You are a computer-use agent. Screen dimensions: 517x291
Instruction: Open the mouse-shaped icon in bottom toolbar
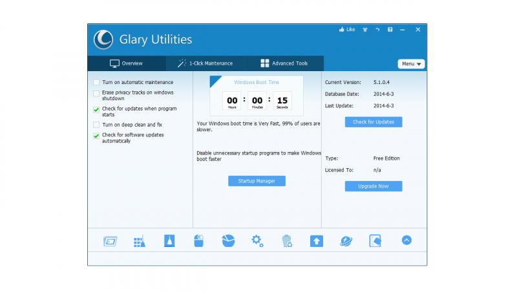coord(199,241)
